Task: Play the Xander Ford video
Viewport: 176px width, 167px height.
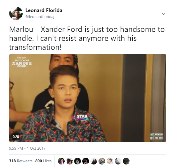Action: 88,98
